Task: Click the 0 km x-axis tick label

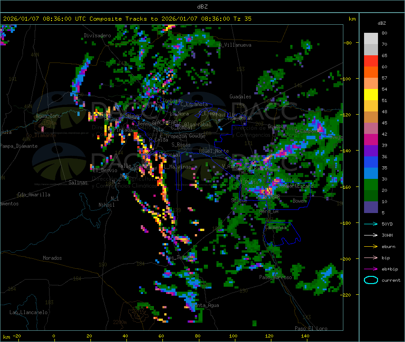Action: (54, 336)
